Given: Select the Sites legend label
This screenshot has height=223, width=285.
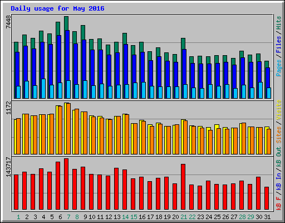Looking at the screenshot, I should coord(278,135).
